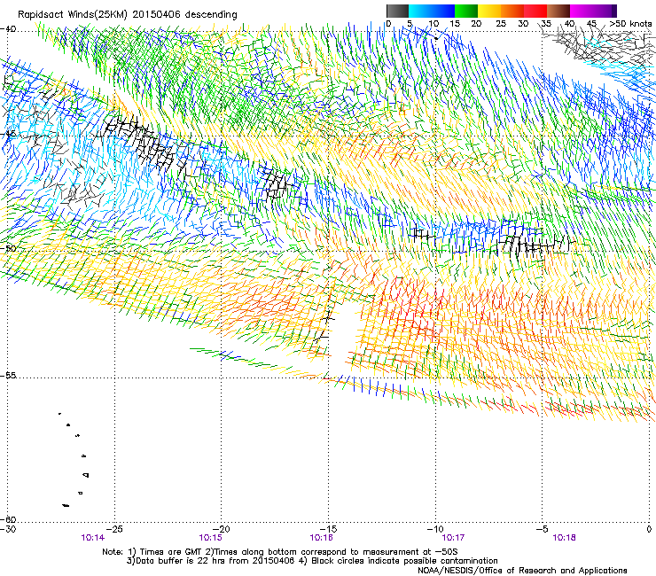
Task: Click the legend number 40
Action: tap(570, 23)
